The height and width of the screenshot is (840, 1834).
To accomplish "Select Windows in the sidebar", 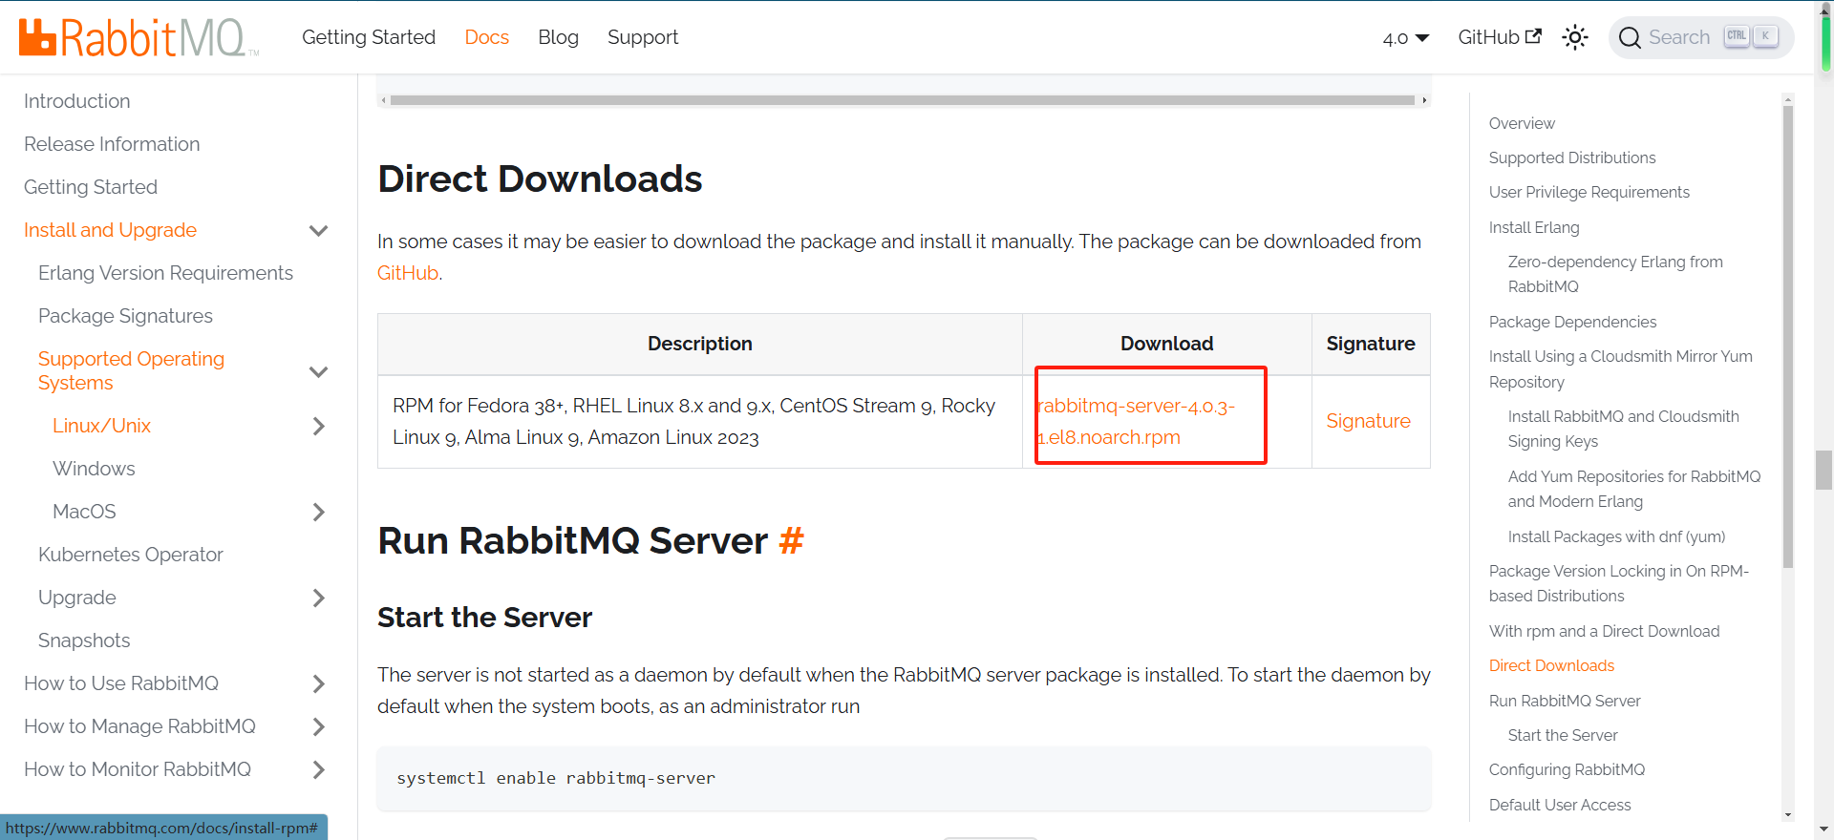I will [94, 469].
